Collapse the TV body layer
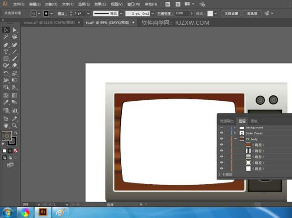This screenshot has height=218, width=292. tap(235, 139)
